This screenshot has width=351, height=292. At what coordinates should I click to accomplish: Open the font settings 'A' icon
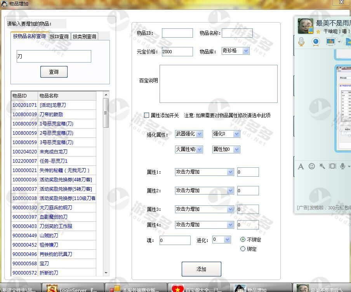pos(301,166)
